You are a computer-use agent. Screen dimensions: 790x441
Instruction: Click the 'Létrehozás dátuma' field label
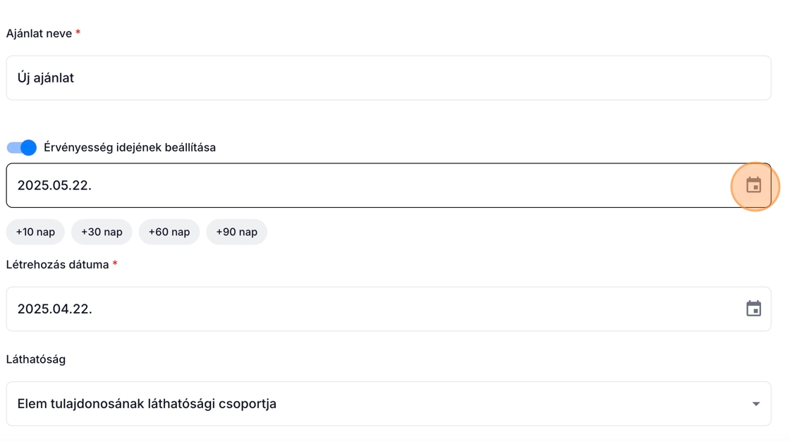coord(57,265)
